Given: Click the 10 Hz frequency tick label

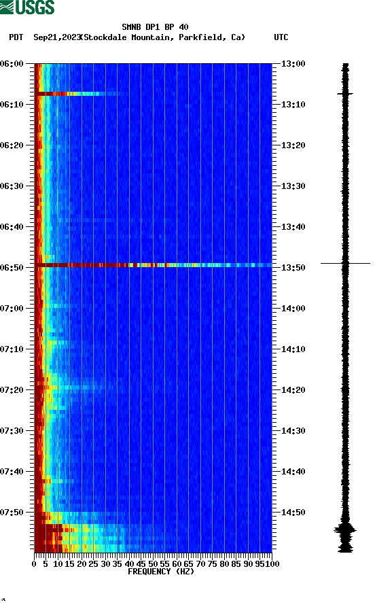Looking at the screenshot, I should pos(58,564).
